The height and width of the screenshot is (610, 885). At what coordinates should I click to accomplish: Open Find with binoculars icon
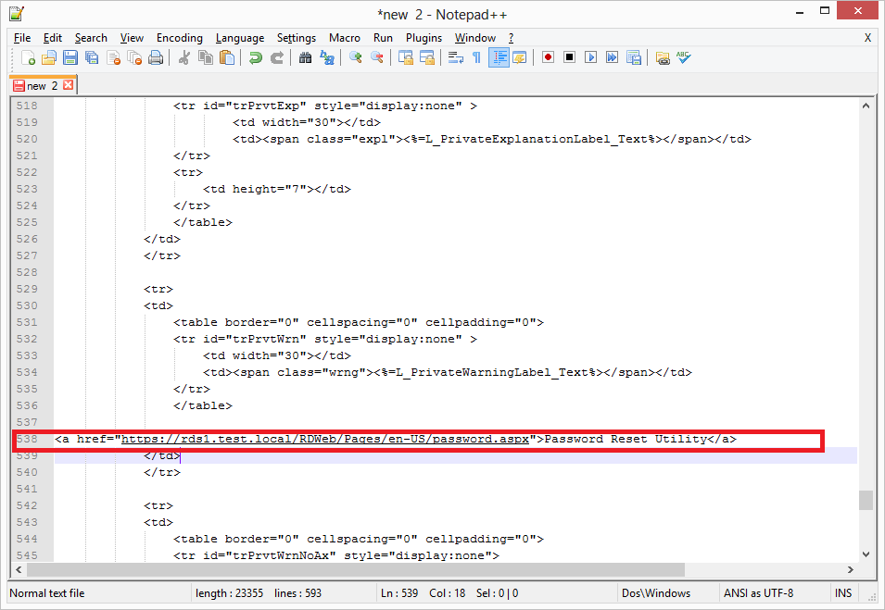point(305,57)
